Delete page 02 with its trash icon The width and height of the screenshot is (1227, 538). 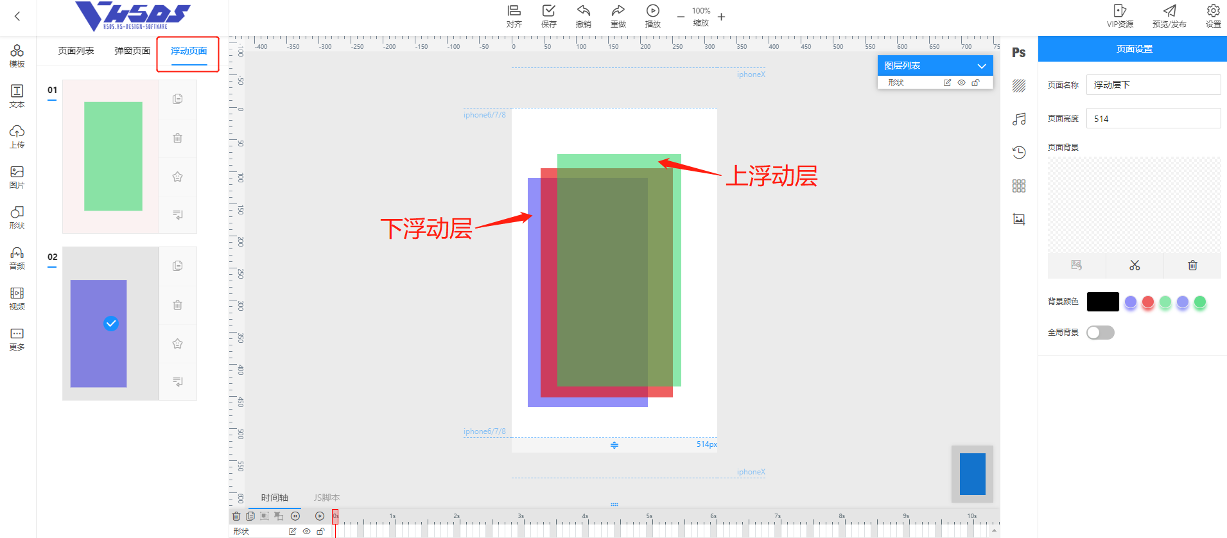[178, 305]
